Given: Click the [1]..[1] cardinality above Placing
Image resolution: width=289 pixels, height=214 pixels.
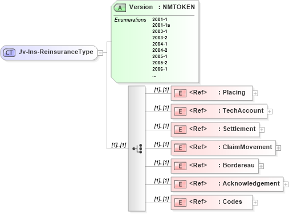Looking at the screenshot, I should (161, 89).
